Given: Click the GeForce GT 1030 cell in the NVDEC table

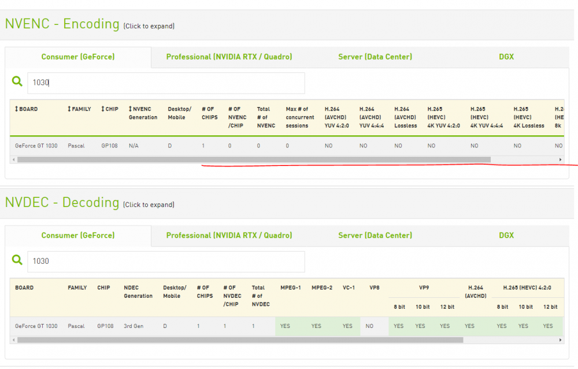Looking at the screenshot, I should (x=36, y=326).
